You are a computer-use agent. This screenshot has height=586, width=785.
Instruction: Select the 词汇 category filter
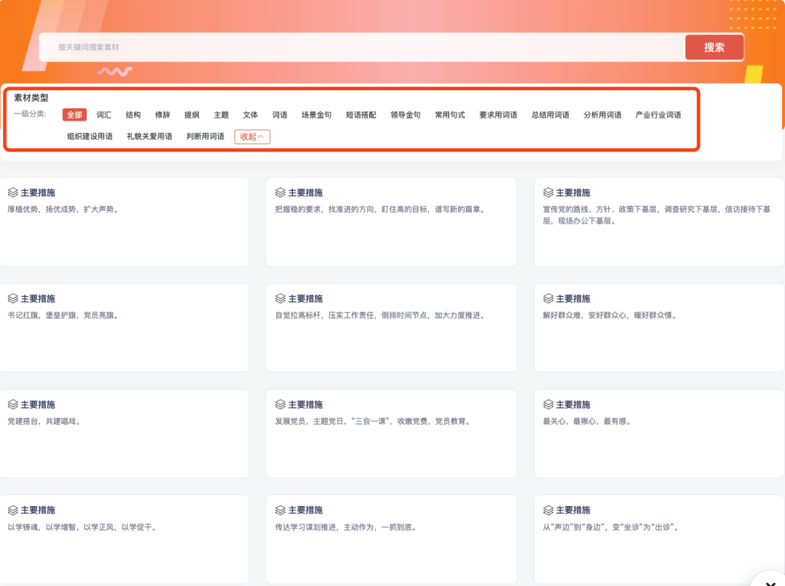click(103, 114)
